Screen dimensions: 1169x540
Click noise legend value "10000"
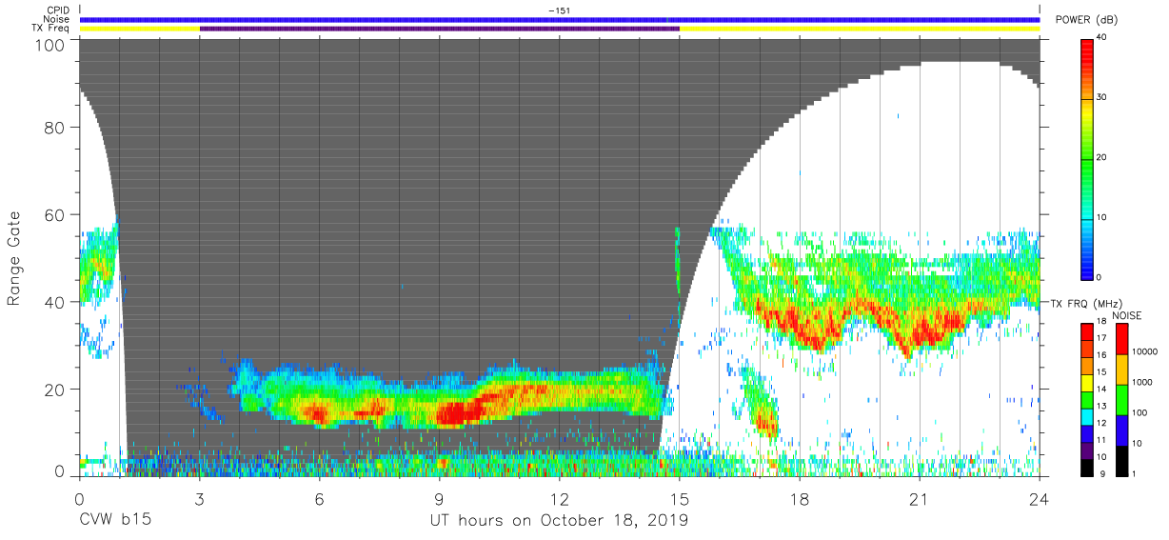point(1144,351)
